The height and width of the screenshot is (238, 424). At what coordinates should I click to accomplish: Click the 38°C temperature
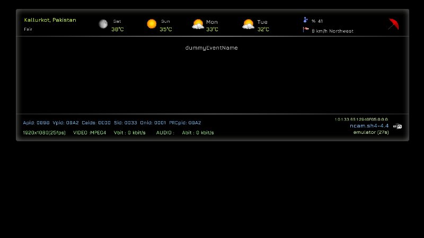[x=118, y=29]
